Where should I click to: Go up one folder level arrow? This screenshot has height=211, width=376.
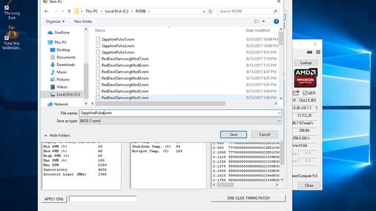[69, 11]
